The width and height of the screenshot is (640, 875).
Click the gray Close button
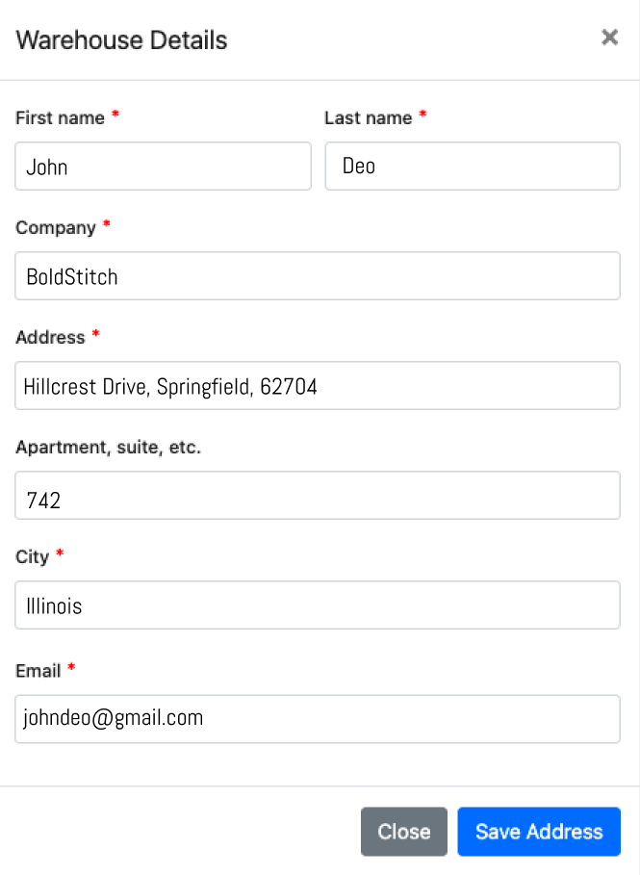pyautogui.click(x=404, y=832)
